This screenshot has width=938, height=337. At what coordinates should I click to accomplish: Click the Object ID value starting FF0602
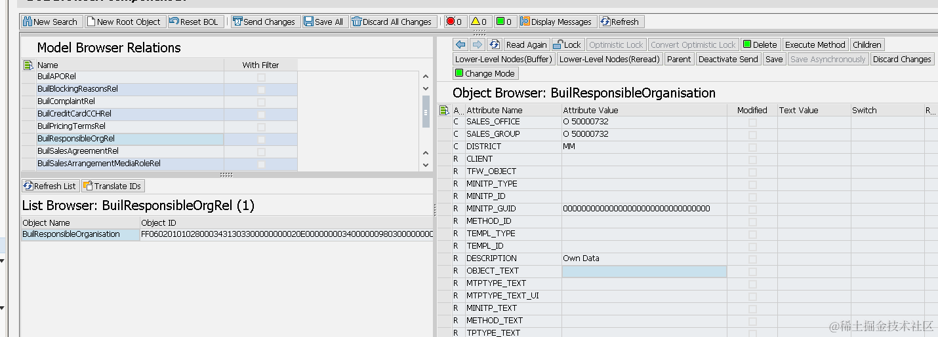coord(287,234)
